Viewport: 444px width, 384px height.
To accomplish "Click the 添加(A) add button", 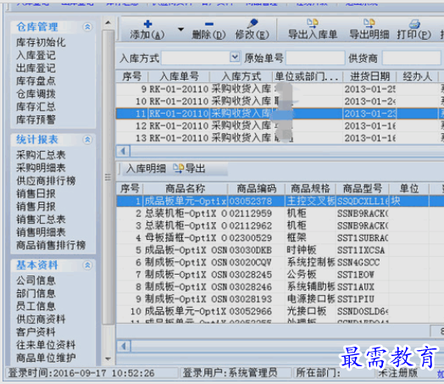I will (147, 30).
